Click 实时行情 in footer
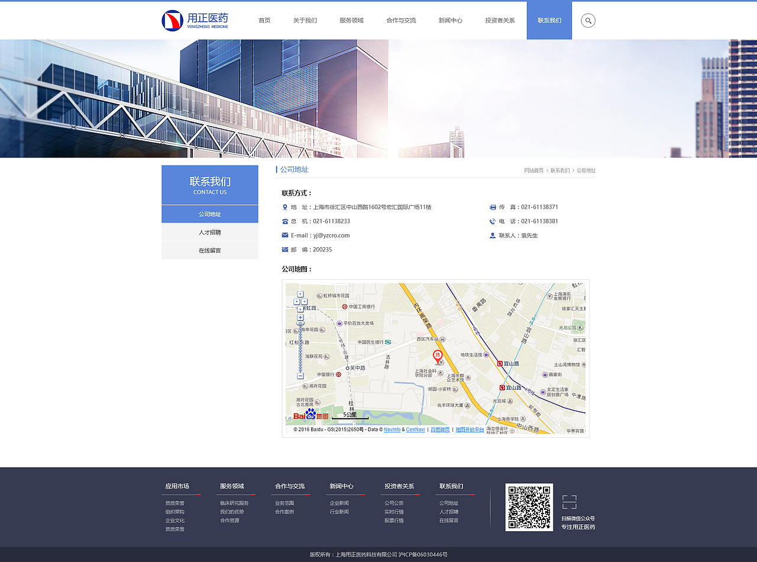757x562 pixels. [394, 512]
